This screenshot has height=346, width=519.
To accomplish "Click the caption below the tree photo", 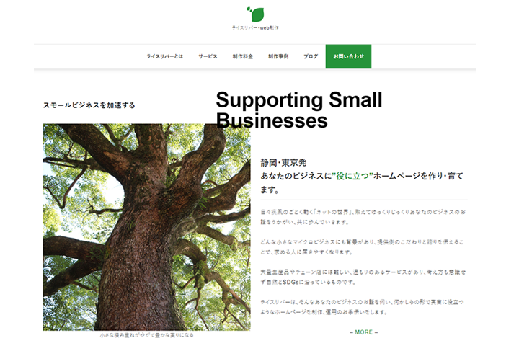I will pos(146,335).
